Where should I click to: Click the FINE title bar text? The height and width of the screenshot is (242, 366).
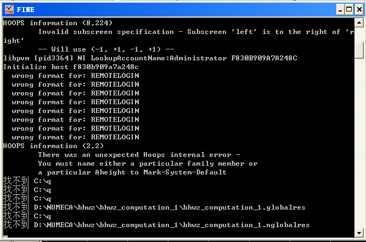click(x=26, y=10)
